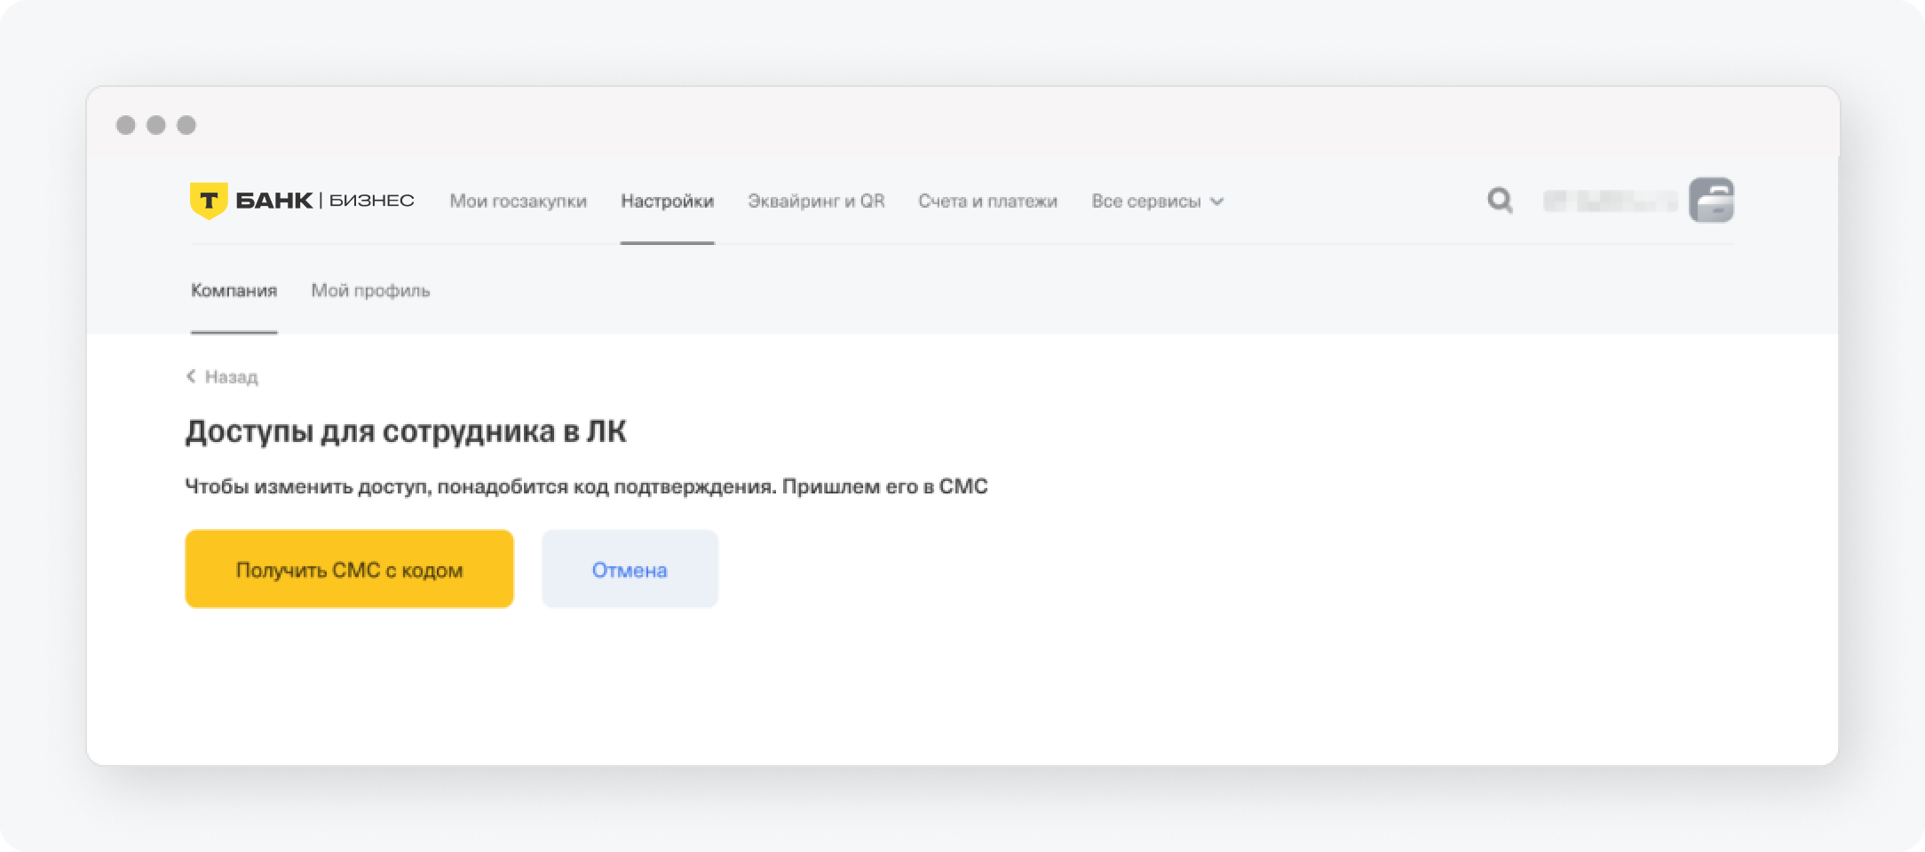Click the second gray window control dot
The image size is (1925, 852).
tap(156, 125)
